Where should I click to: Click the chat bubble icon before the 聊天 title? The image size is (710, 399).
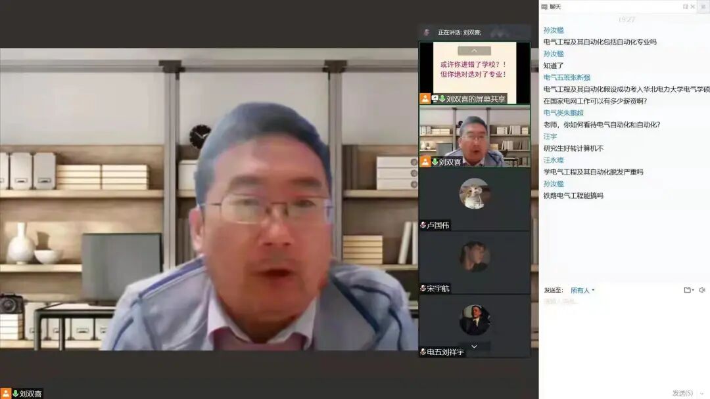click(x=544, y=6)
